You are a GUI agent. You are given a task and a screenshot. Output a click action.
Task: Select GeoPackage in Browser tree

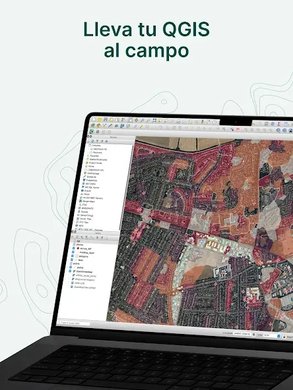coord(93,173)
